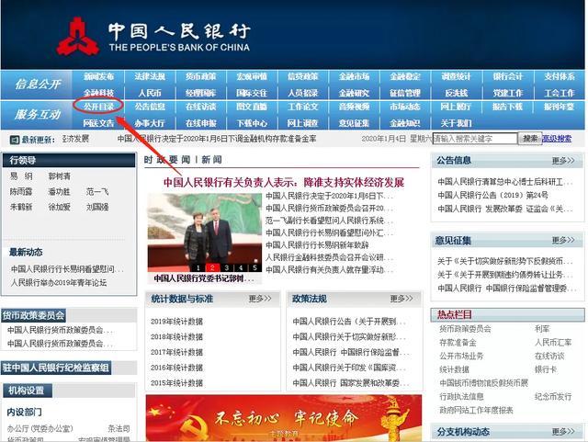
Task: Open the 新闻发布 menu item
Action: (x=98, y=76)
